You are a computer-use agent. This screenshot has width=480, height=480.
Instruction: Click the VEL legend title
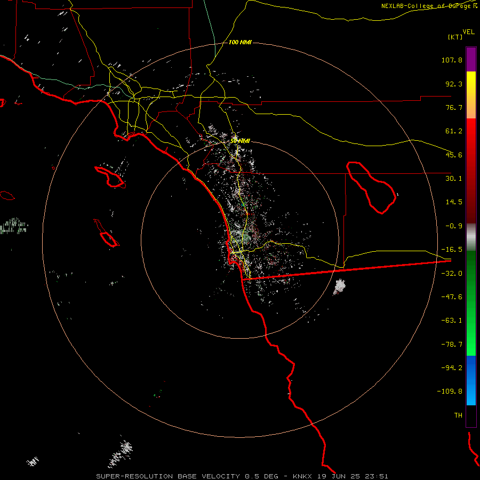click(x=469, y=32)
